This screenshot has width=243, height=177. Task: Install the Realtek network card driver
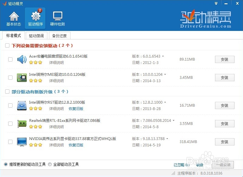(224, 124)
